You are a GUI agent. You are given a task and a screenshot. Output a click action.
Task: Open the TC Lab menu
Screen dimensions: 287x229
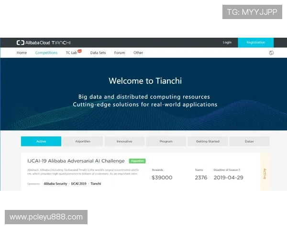click(x=71, y=53)
